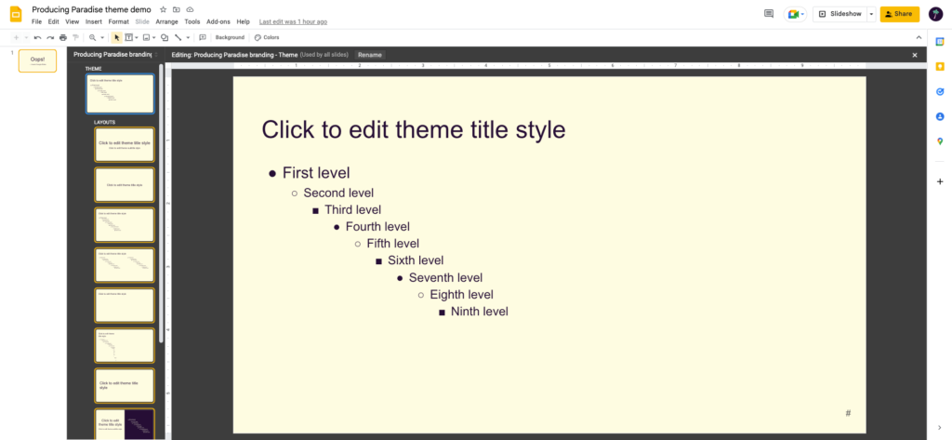Click the move-to-folder icon beside the title
The image size is (952, 440).
(176, 9)
